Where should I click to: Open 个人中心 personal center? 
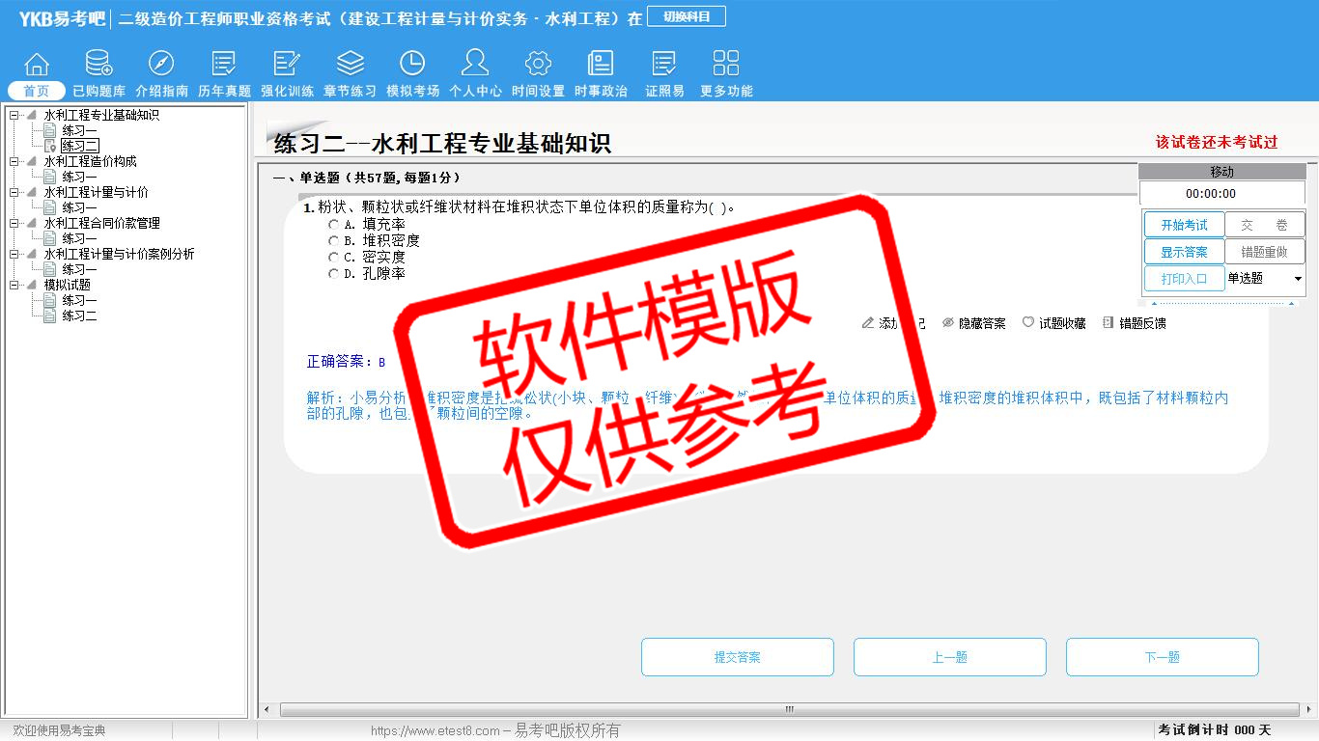(x=475, y=65)
